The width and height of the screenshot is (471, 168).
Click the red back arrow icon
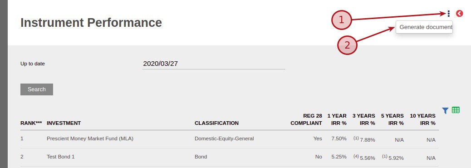click(459, 14)
